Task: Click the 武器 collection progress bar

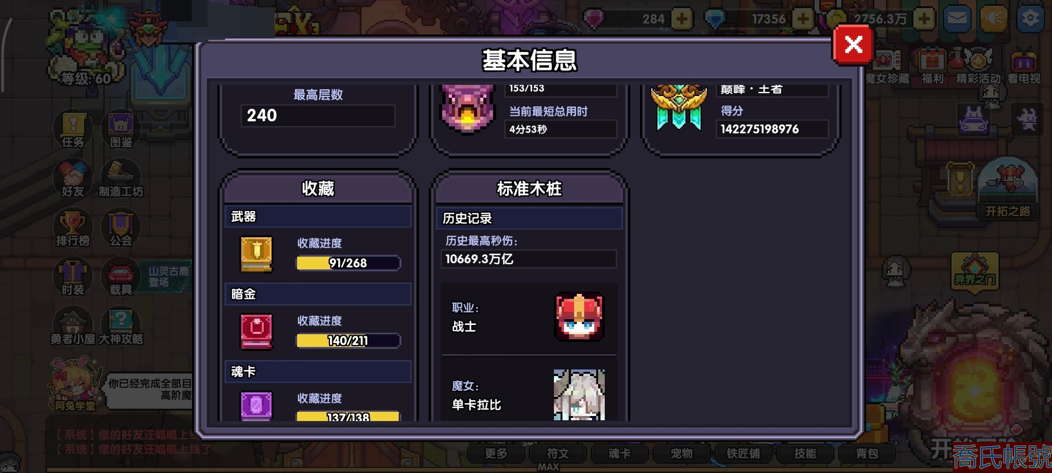Action: pyautogui.click(x=348, y=262)
